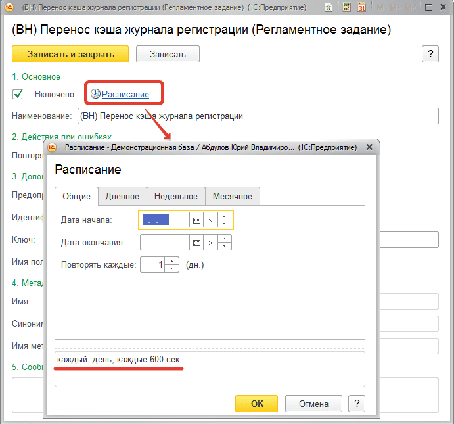454x424 pixels.
Task: Clear the Дата окончания field
Action: [210, 243]
